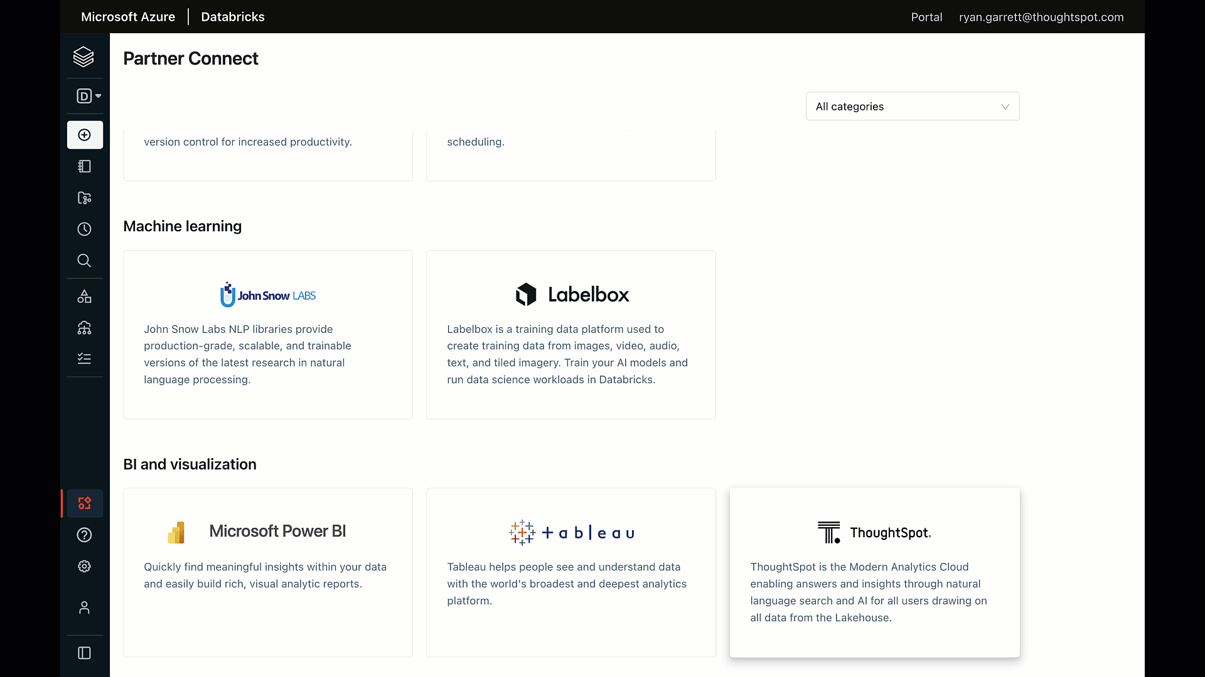Viewport: 1205px width, 677px height.
Task: Open the Settings gear icon in the sidebar
Action: pos(85,566)
